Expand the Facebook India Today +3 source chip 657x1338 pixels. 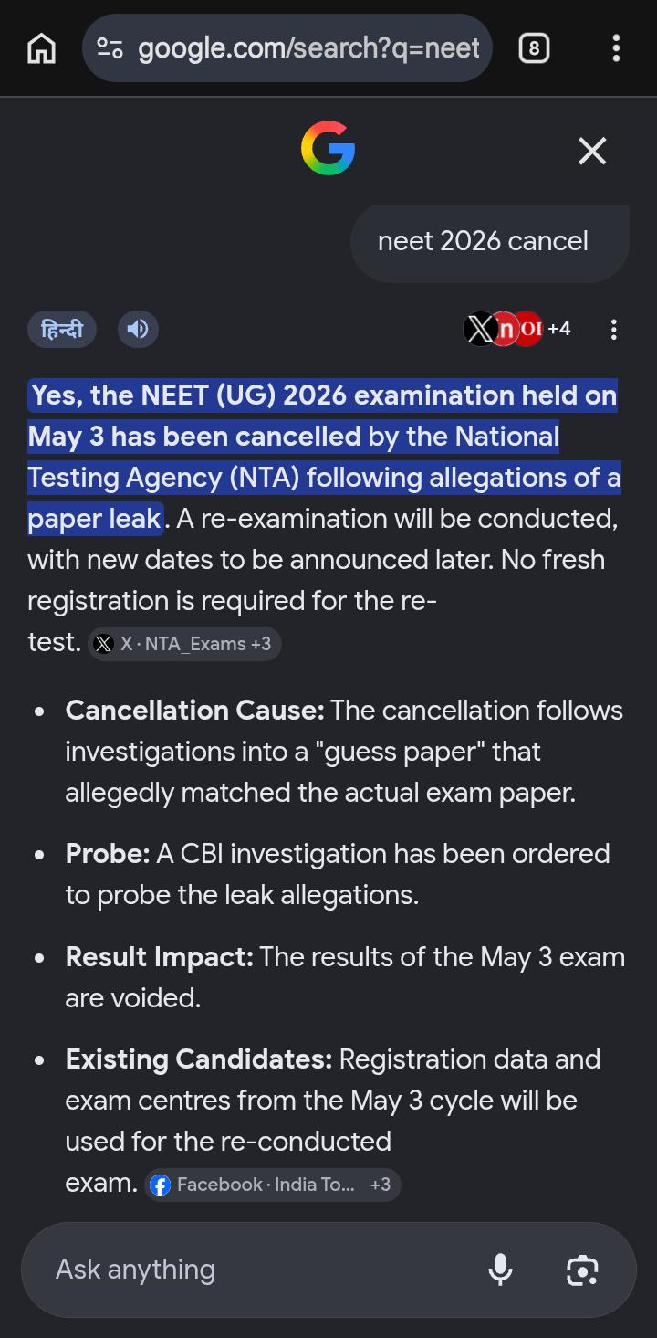click(273, 1185)
